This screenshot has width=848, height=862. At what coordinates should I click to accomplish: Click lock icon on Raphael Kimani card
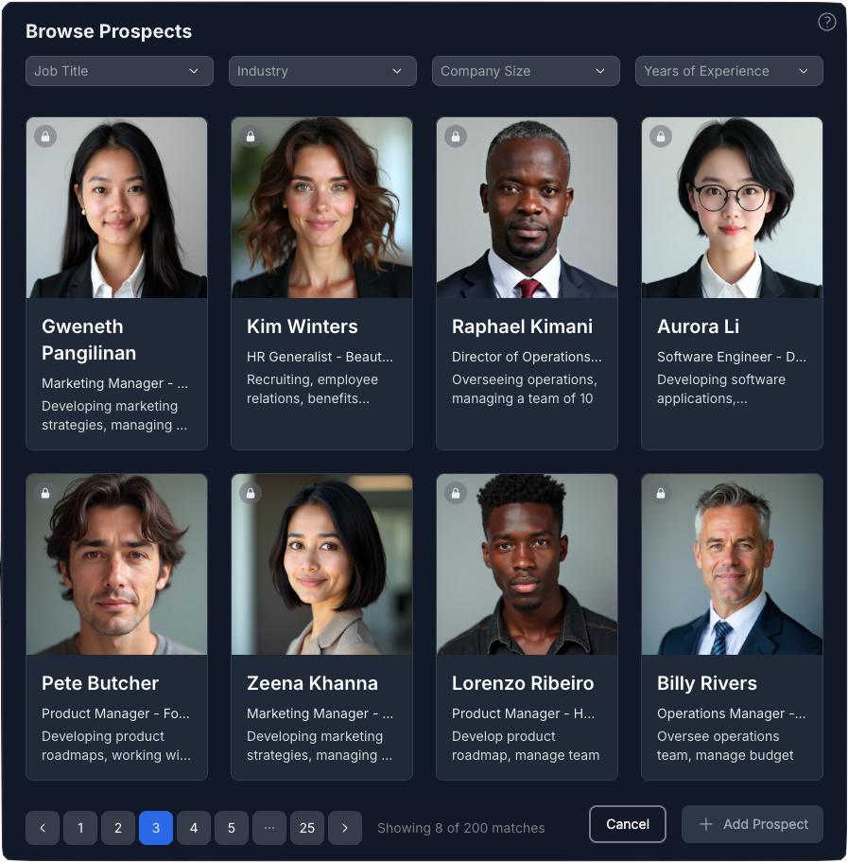click(456, 136)
